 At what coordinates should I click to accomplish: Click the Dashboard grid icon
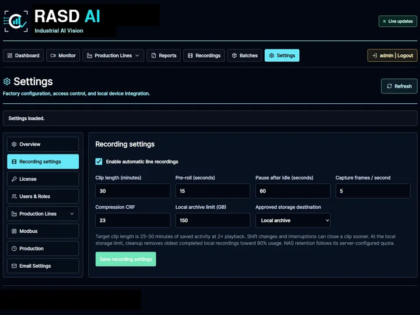[x=10, y=55]
